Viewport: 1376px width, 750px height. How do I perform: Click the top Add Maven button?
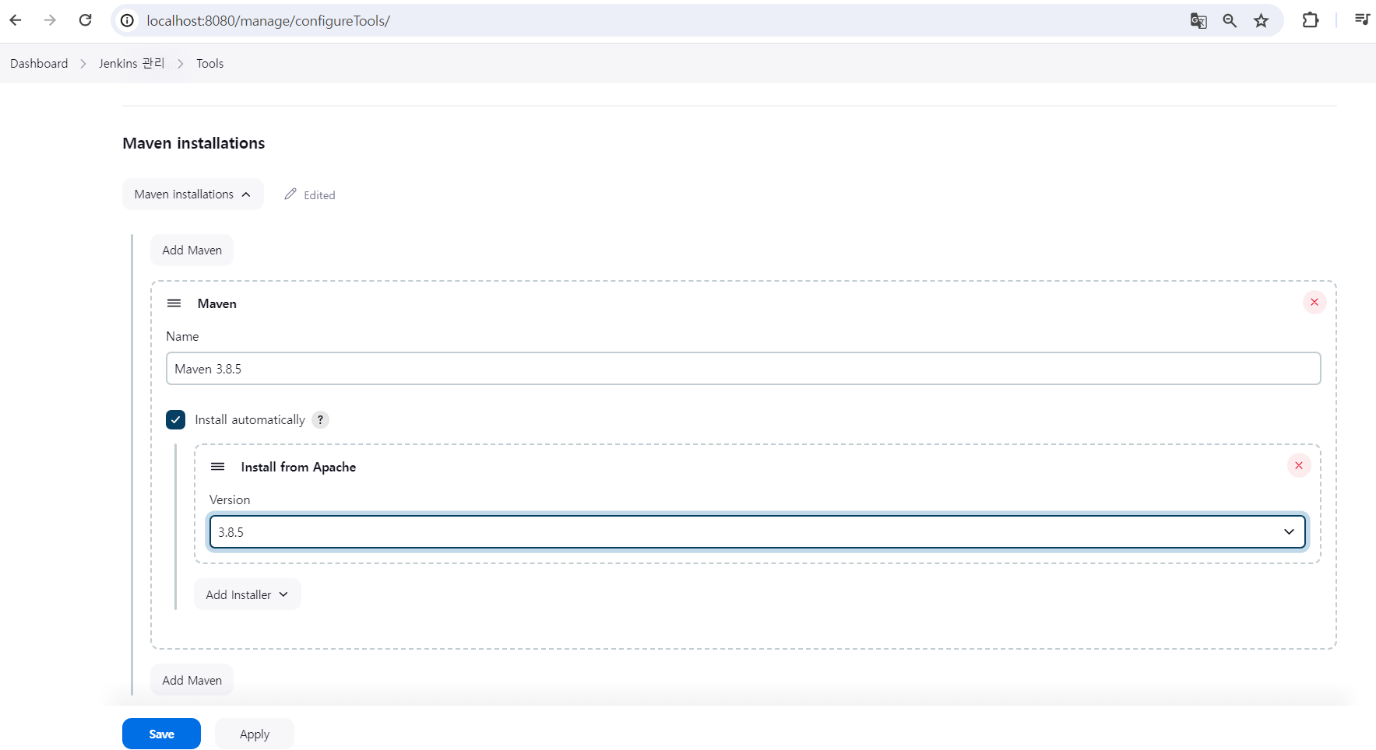192,251
